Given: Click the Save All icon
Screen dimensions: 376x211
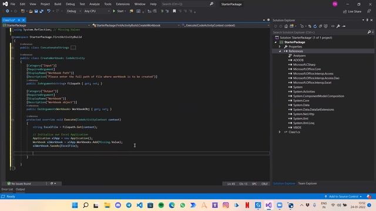Looking at the screenshot, I should 42,11.
